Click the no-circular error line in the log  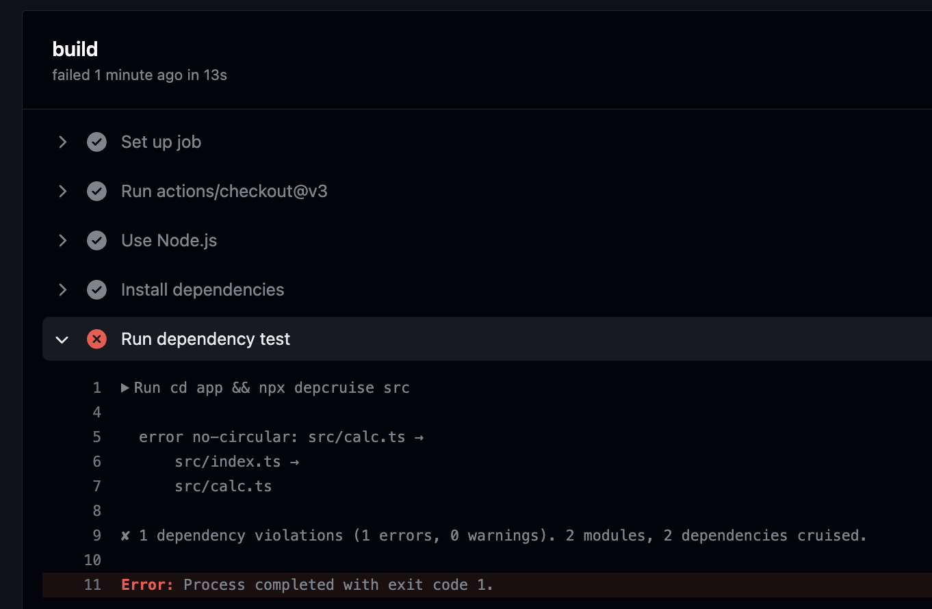click(x=281, y=437)
